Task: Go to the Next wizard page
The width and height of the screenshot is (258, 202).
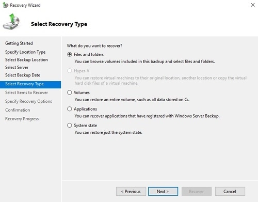Action: point(163,191)
